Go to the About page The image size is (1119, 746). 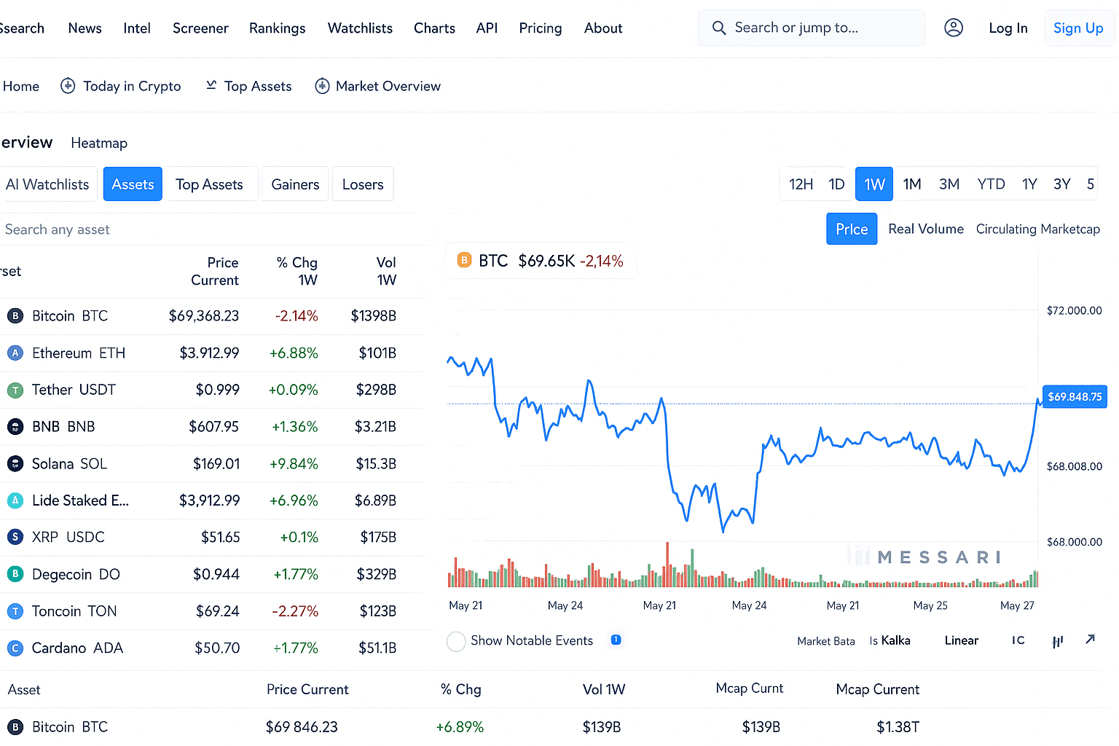click(603, 28)
